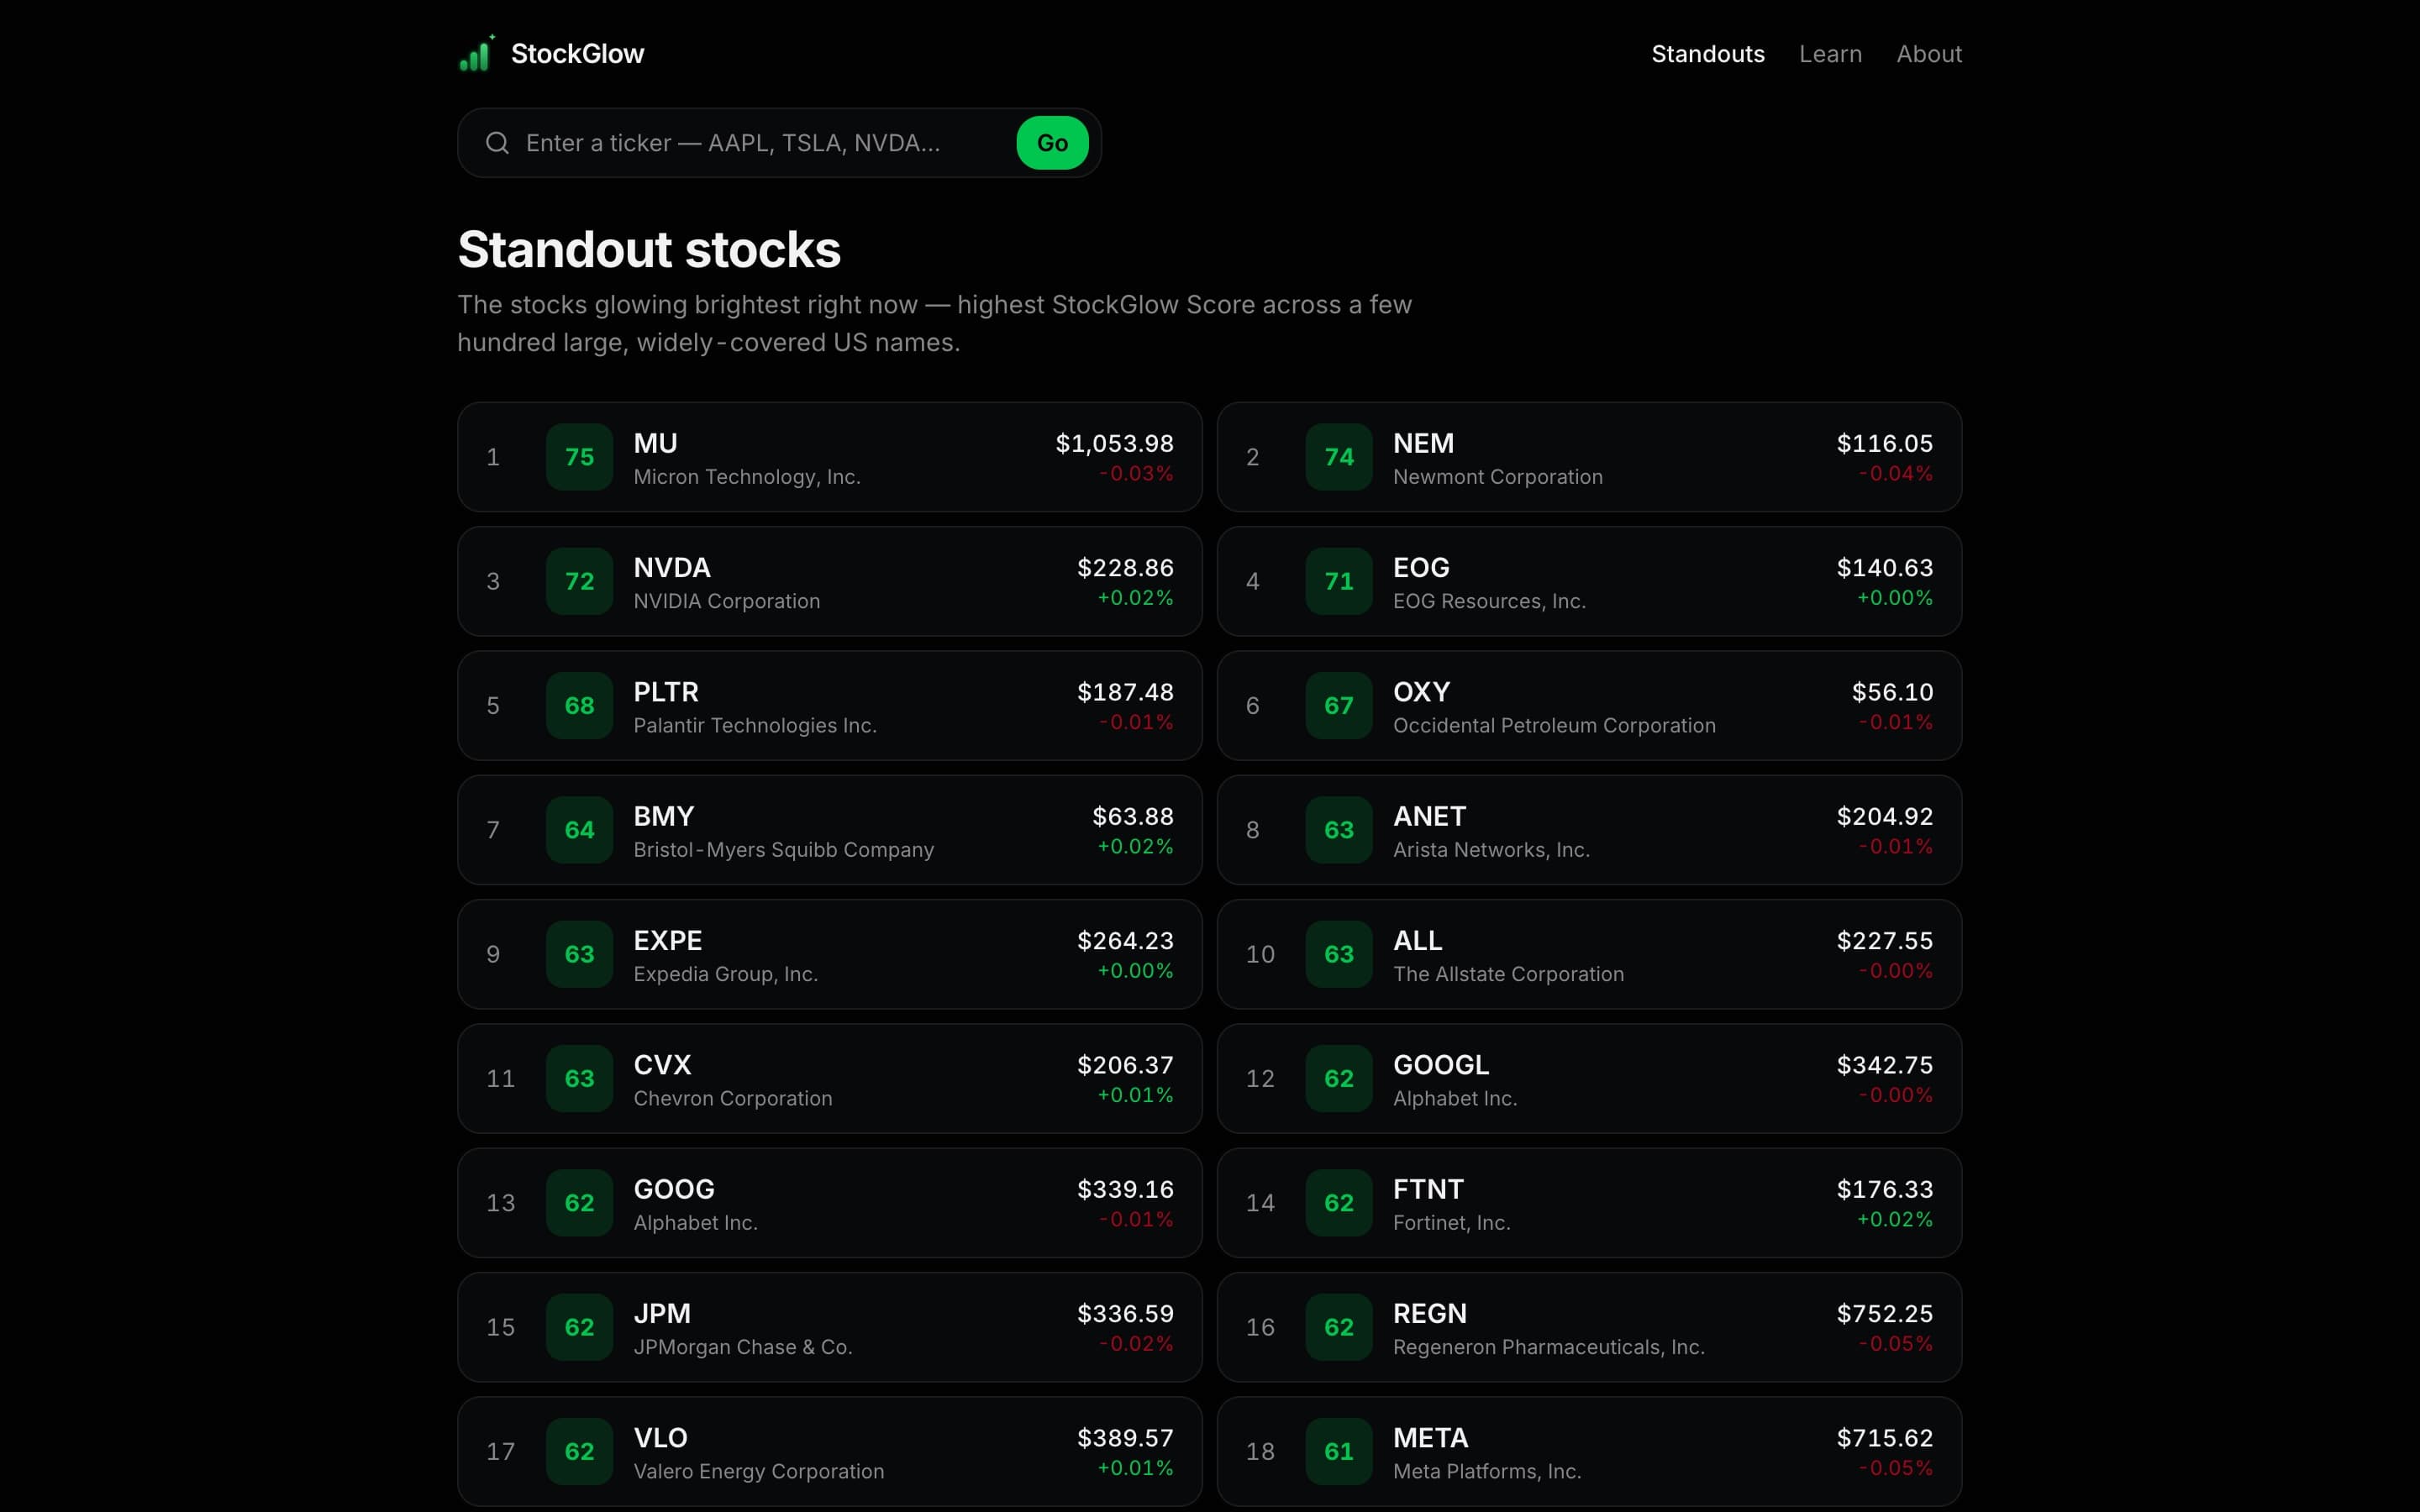This screenshot has width=2420, height=1512.
Task: Click the search magnifier icon
Action: pos(497,143)
